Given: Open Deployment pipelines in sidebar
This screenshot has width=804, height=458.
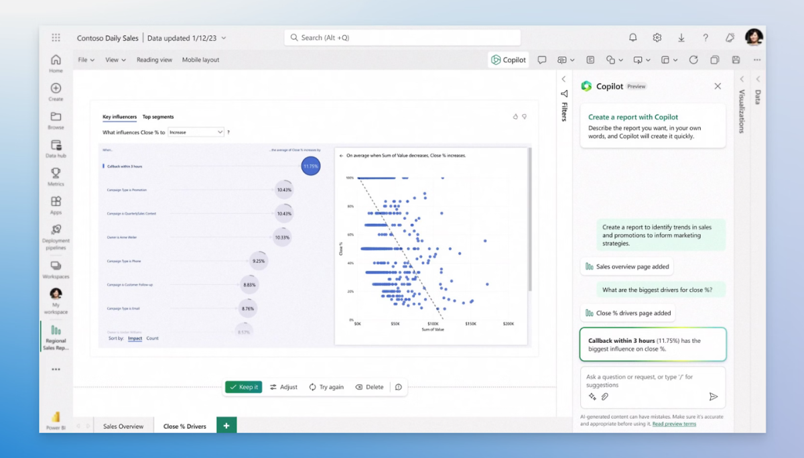Looking at the screenshot, I should [56, 237].
